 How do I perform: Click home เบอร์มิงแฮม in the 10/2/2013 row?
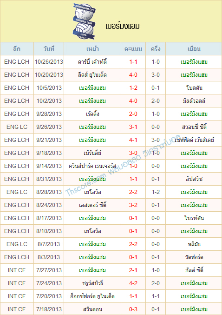pyautogui.click(x=92, y=101)
